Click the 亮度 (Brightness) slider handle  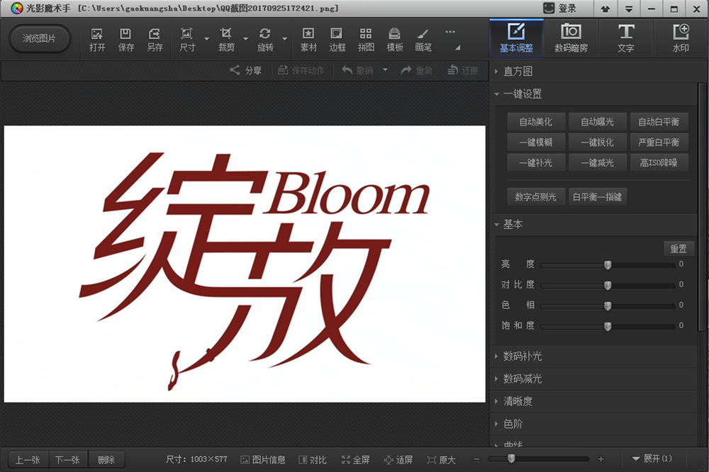(x=608, y=265)
